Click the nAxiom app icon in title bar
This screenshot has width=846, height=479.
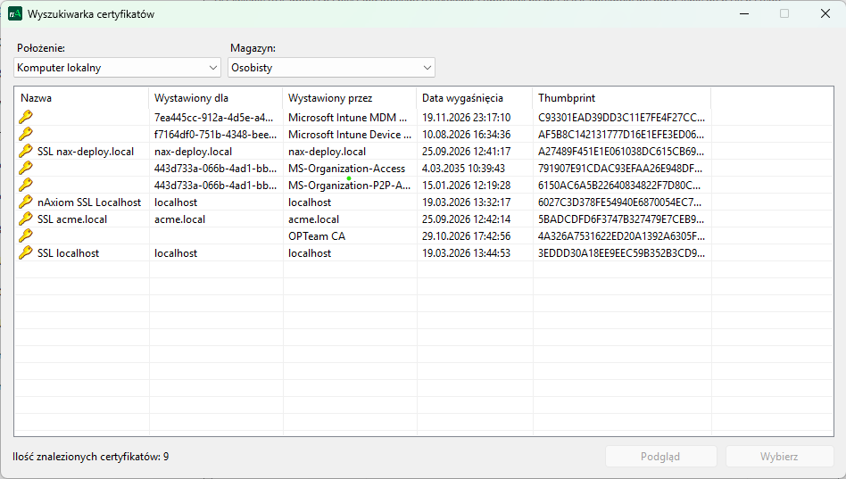tap(15, 13)
